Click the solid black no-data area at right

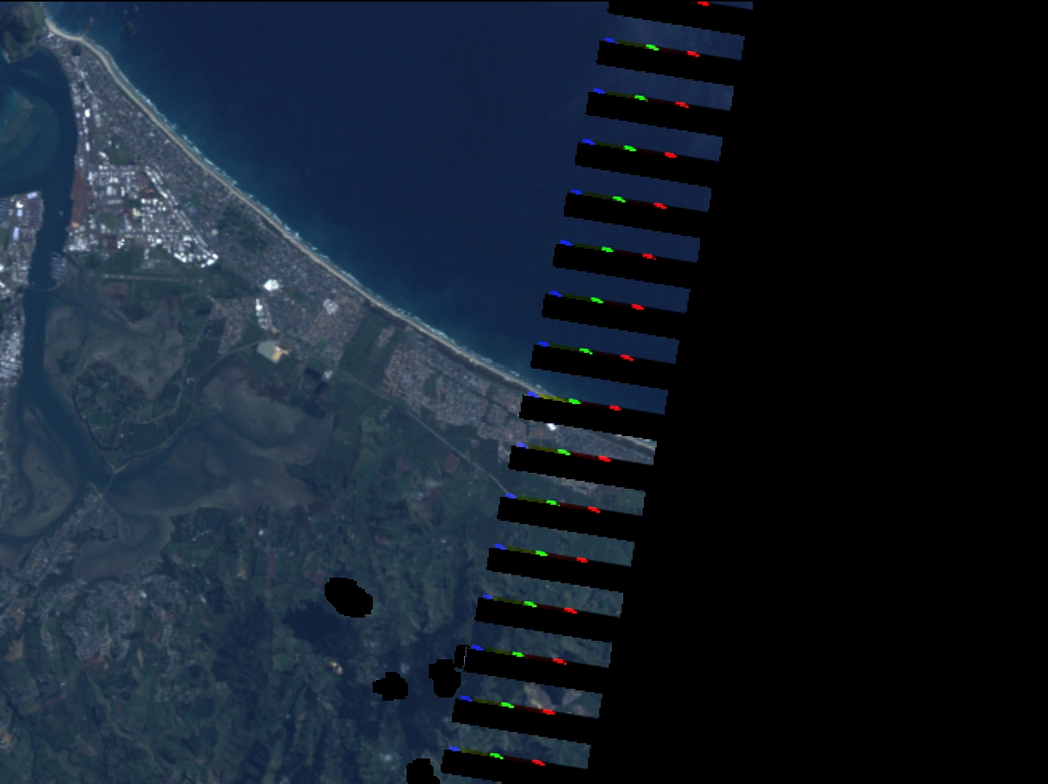(880, 400)
